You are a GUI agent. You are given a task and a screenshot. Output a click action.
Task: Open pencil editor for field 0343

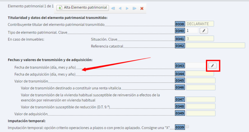(x=212, y=66)
